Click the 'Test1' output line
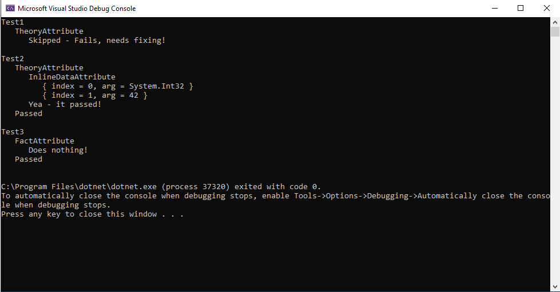Viewport: 560px width, 292px height. coord(13,22)
